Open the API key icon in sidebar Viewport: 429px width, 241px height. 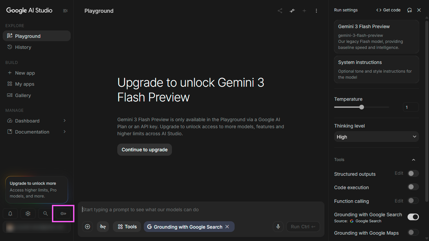pyautogui.click(x=63, y=214)
